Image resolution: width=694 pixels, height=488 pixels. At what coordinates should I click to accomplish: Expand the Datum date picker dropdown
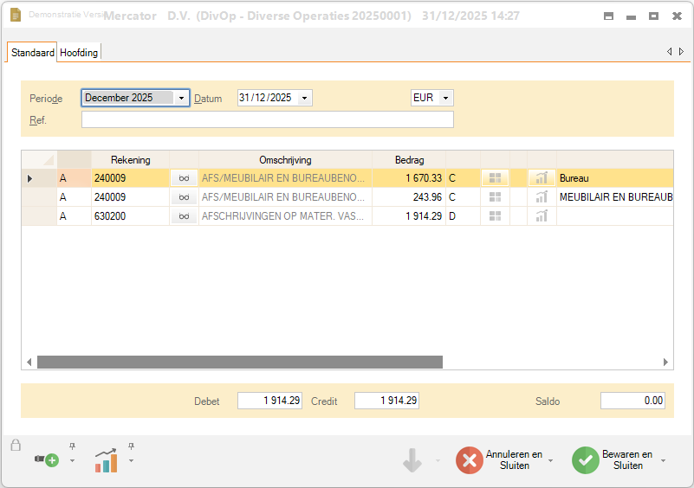click(304, 99)
